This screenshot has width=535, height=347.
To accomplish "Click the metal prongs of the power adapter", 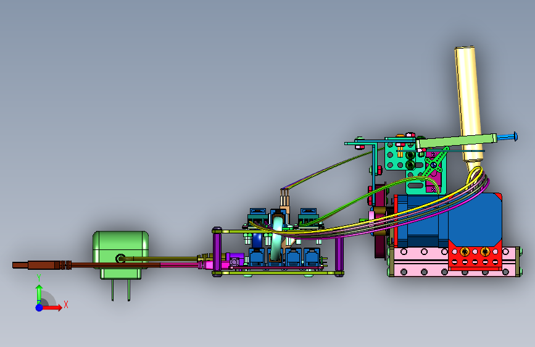I will [x=121, y=290].
